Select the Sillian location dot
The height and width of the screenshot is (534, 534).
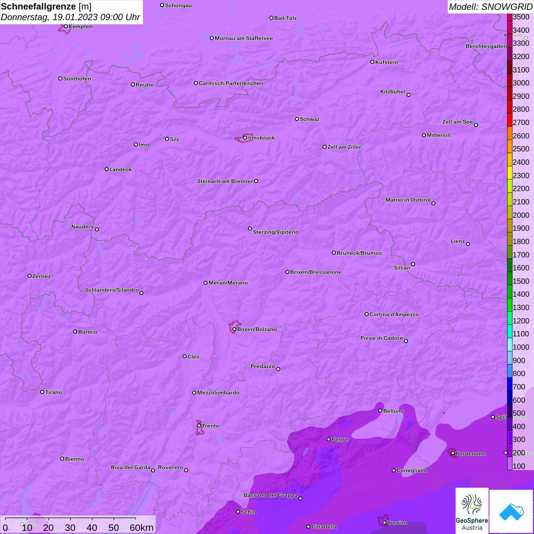(x=413, y=264)
